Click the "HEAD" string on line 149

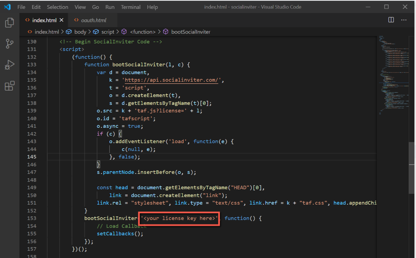[x=240, y=188]
